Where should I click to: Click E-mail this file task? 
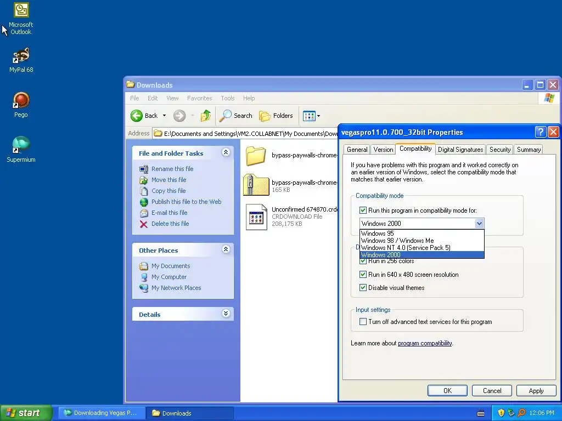pyautogui.click(x=169, y=213)
